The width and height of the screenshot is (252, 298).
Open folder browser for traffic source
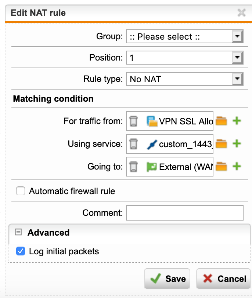[221, 121]
